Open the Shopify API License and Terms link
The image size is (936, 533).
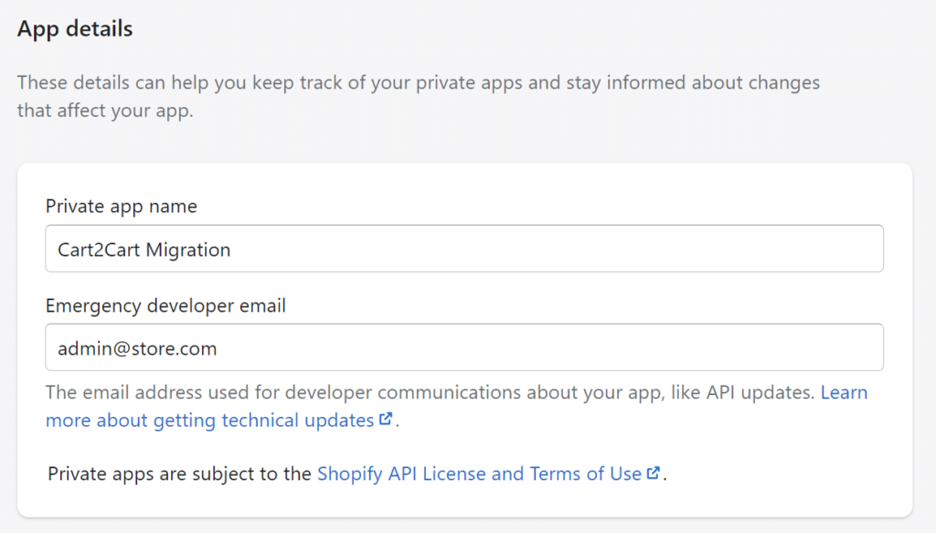[479, 474]
